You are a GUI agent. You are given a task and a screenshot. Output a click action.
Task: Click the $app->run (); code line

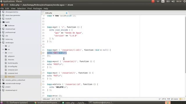tap(55, 96)
